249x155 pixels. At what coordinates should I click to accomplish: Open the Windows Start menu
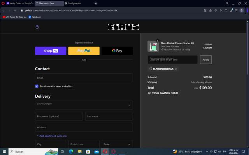(4, 152)
